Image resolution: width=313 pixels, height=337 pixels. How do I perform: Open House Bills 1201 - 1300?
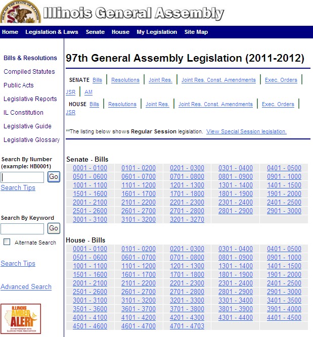tap(187, 266)
